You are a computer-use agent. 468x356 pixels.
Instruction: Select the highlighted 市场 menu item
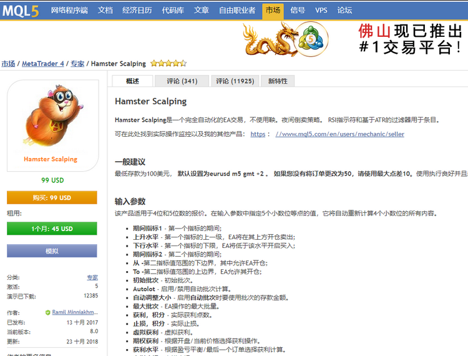(x=273, y=11)
